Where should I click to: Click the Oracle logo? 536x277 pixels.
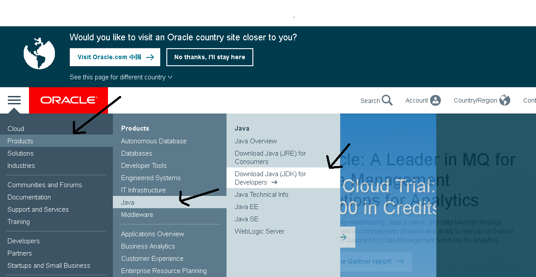(x=68, y=100)
